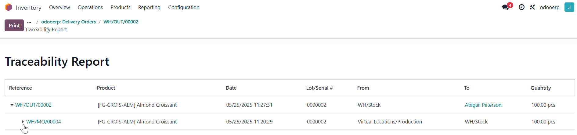Viewport: 577px width, 135px height.
Task: Open the WH/OUT/00002 breadcrumb link
Action: point(121,22)
